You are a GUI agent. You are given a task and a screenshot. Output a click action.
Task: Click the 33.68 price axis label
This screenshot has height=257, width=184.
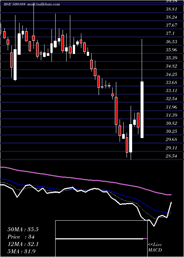(x=171, y=83)
